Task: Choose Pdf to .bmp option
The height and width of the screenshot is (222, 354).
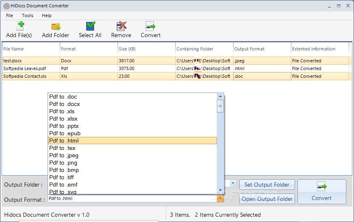Action: point(132,170)
